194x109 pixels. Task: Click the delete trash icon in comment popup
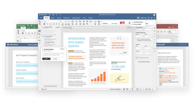pyautogui.click(x=62, y=49)
